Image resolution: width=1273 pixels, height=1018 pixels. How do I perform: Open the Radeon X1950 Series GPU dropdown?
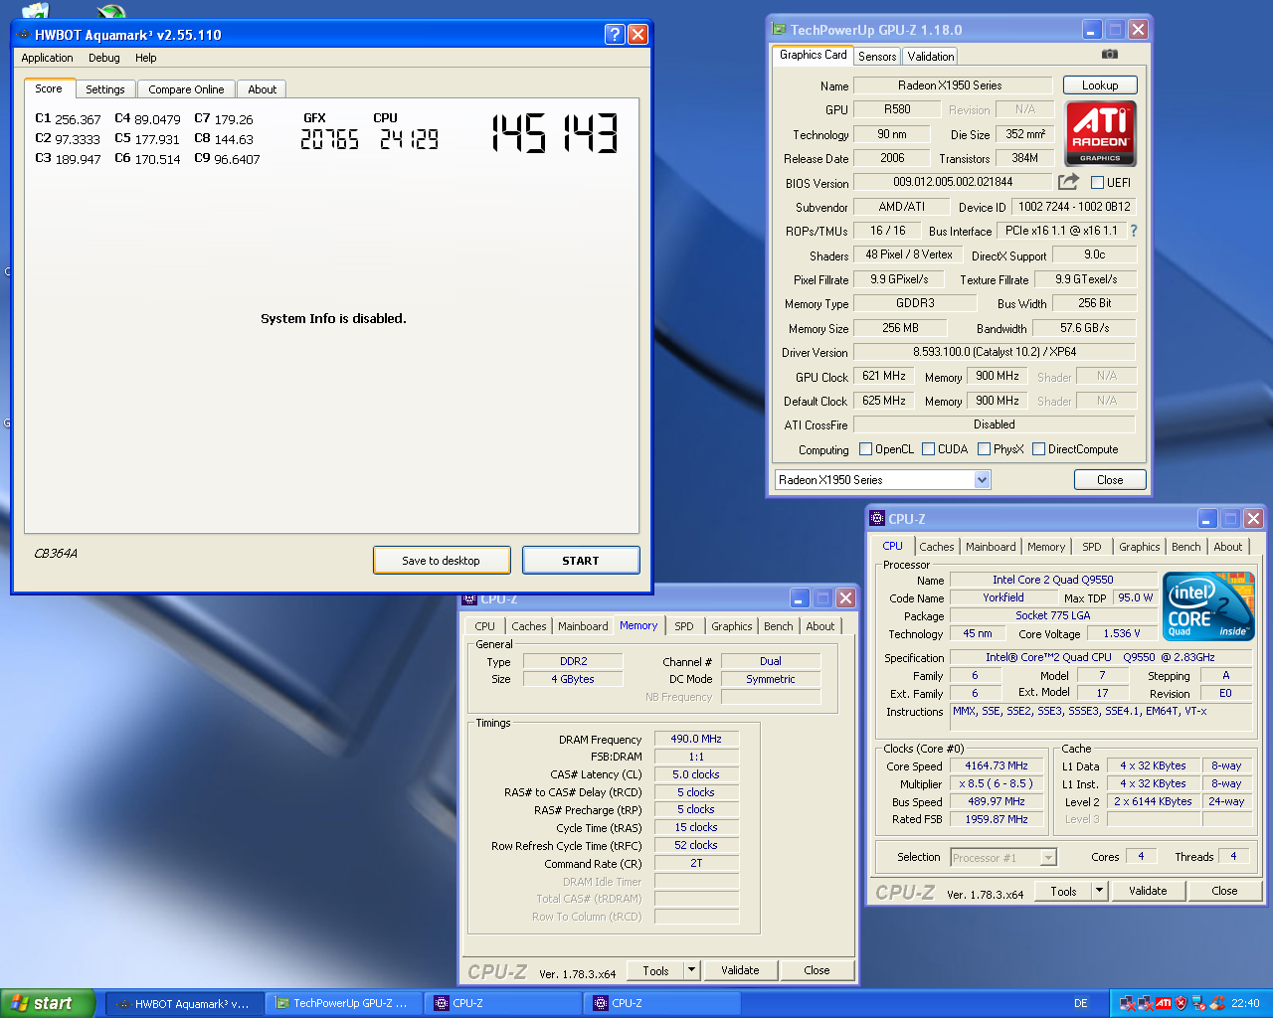pyautogui.click(x=883, y=480)
